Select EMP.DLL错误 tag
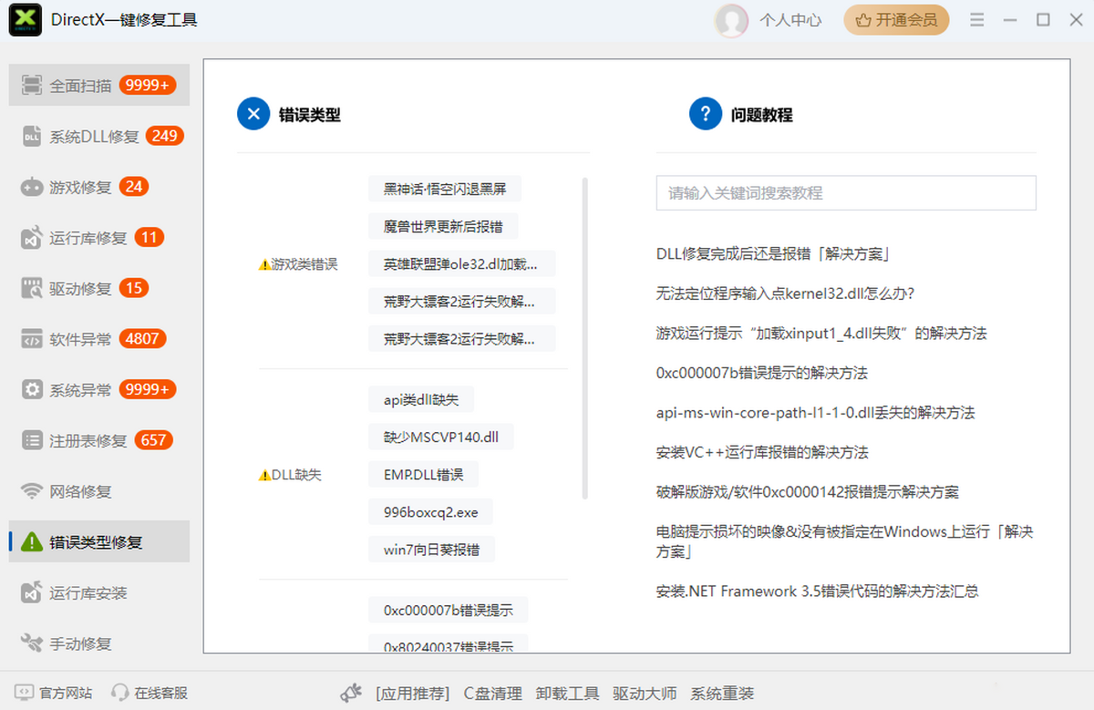This screenshot has height=710, width=1094. pyautogui.click(x=423, y=475)
